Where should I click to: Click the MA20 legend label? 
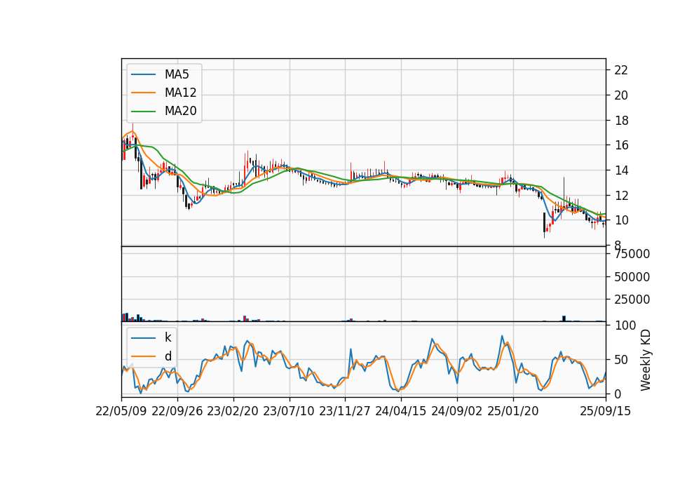point(180,111)
